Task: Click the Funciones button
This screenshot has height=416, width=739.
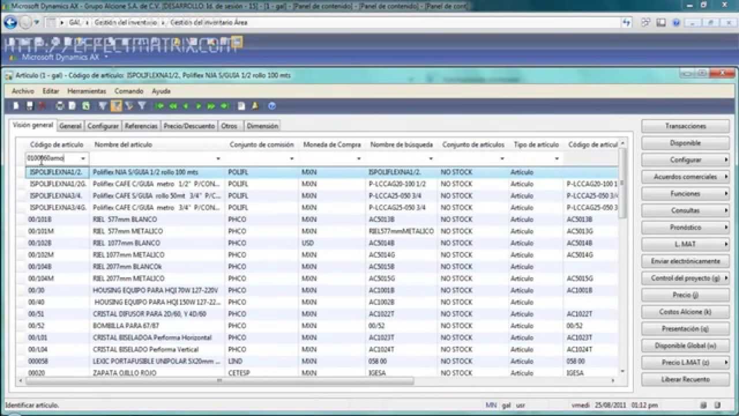Action: point(685,194)
